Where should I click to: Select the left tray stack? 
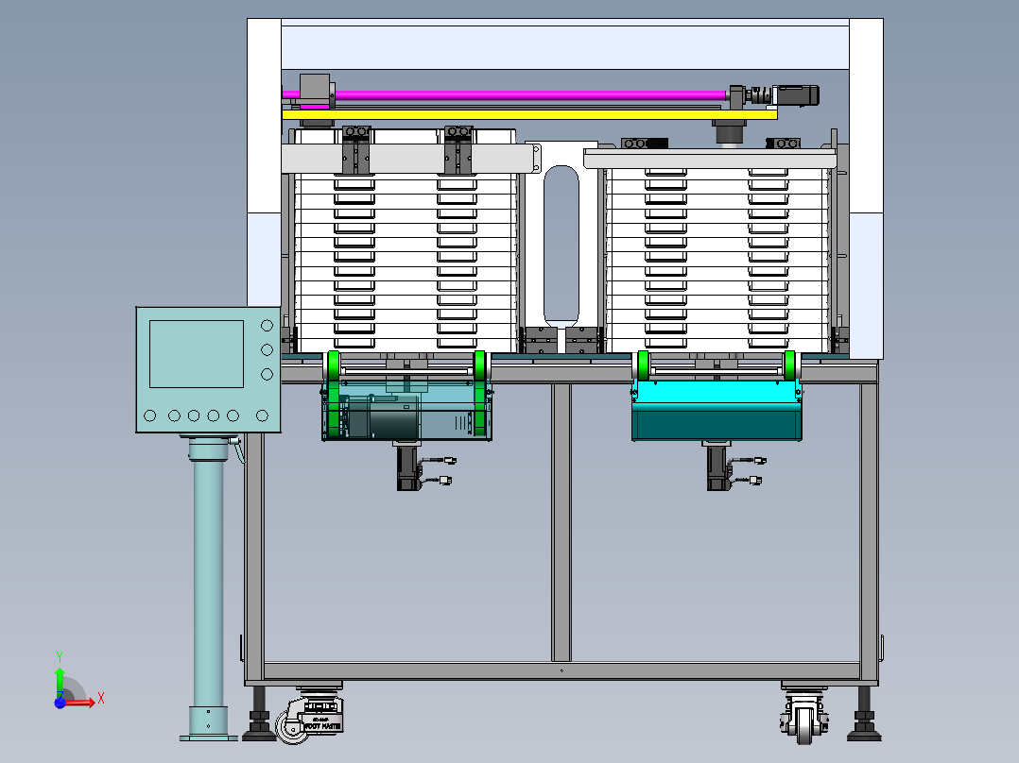tap(406, 263)
